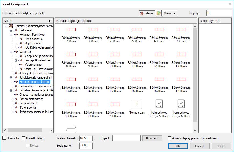Select Valonheittimet in the tree
This screenshot has height=152, width=234.
coord(33,65)
